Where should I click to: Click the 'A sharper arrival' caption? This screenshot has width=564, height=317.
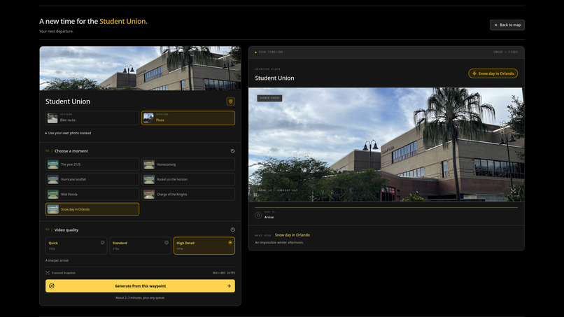point(57,260)
